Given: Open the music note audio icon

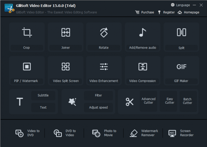Looking at the screenshot, I should coord(143,32).
